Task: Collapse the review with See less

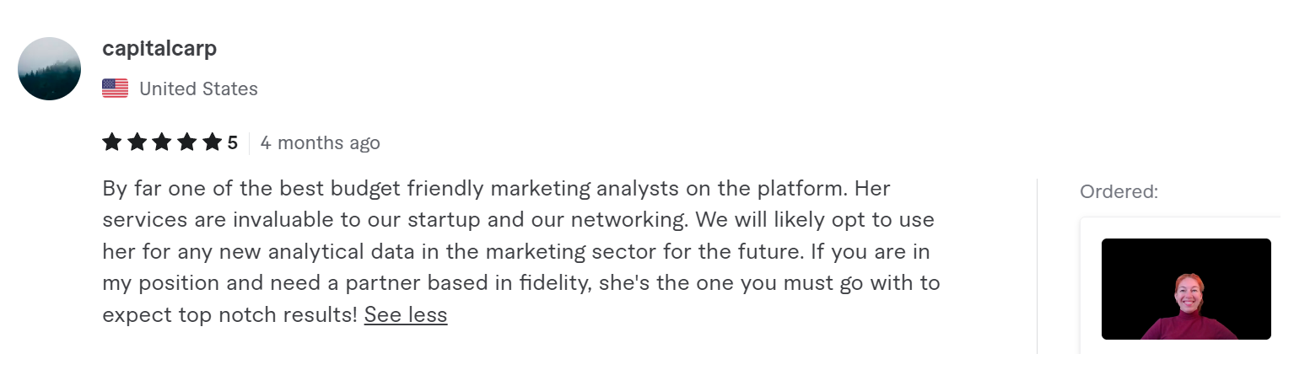Action: tap(406, 315)
